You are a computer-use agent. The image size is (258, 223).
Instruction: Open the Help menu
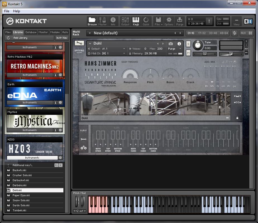[16, 11]
